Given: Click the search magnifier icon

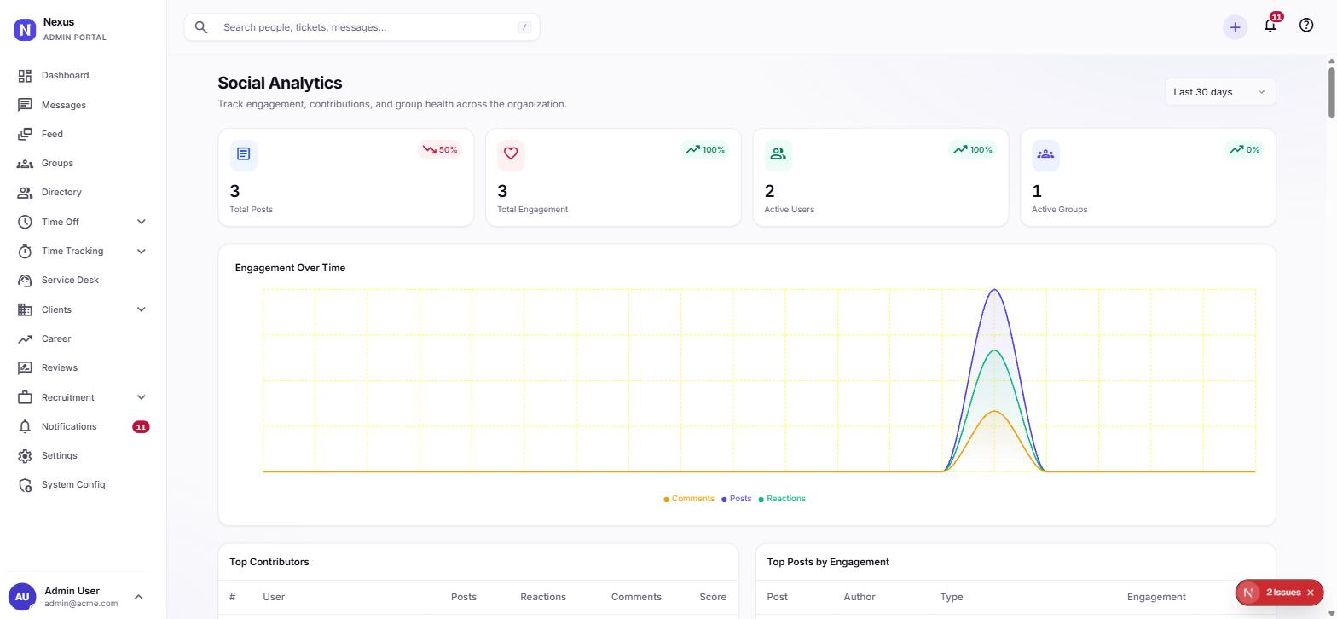Looking at the screenshot, I should [201, 27].
